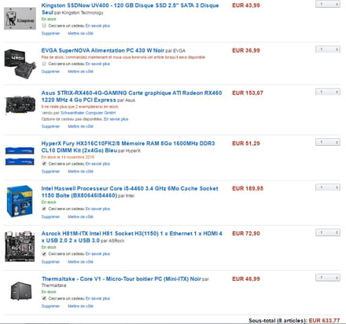Uncheck gift option for Intel Core i5-4460

[x=44, y=209]
